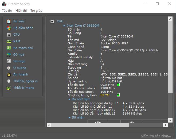Toggle green temperature indicator beside 51 °C
The width and height of the screenshot is (176, 139).
pyautogui.click(x=118, y=95)
